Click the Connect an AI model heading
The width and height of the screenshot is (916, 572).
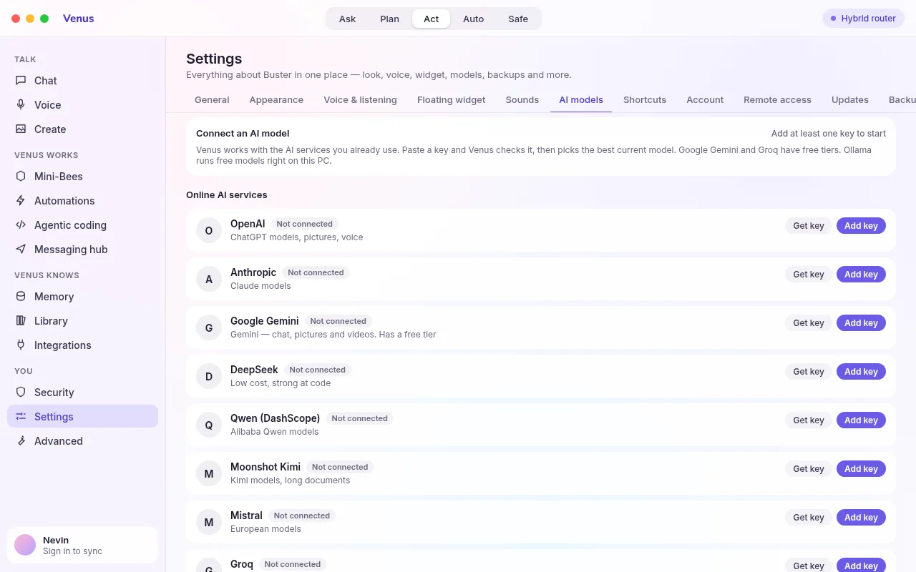click(x=243, y=134)
